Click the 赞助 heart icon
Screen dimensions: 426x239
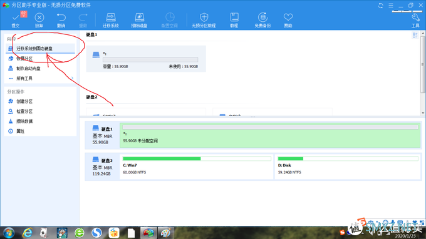288,17
